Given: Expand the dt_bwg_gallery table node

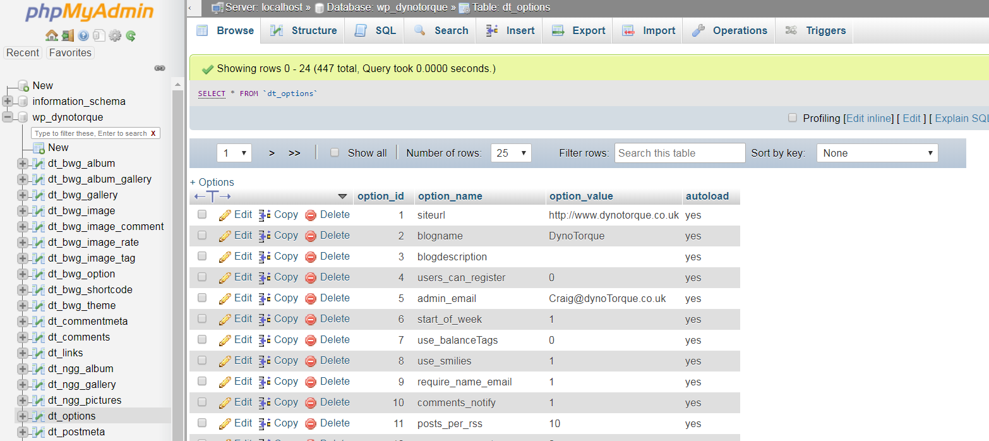Looking at the screenshot, I should pyautogui.click(x=23, y=195).
